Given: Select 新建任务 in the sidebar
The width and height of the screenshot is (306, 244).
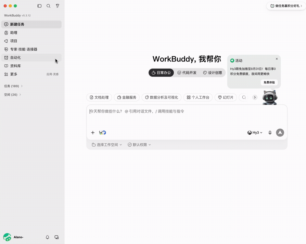Looking at the screenshot, I should tap(32, 24).
